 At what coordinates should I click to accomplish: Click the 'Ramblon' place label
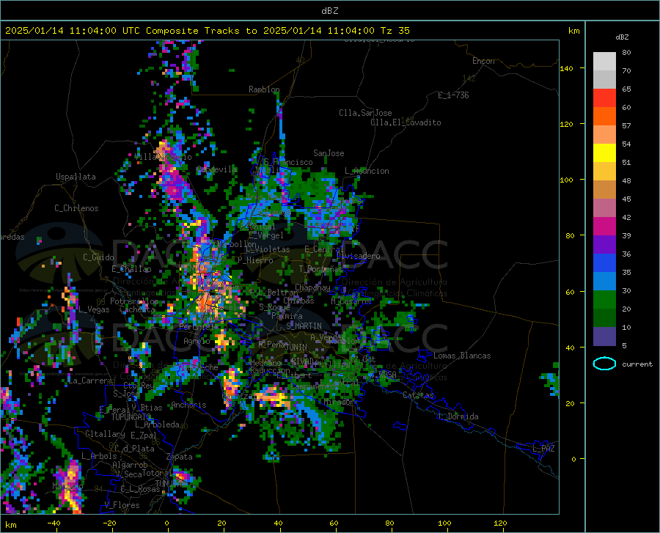264,89
